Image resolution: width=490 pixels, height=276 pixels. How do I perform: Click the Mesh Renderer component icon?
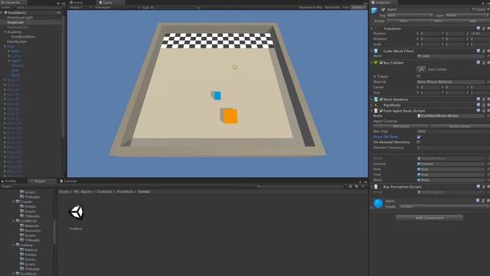pos(376,100)
